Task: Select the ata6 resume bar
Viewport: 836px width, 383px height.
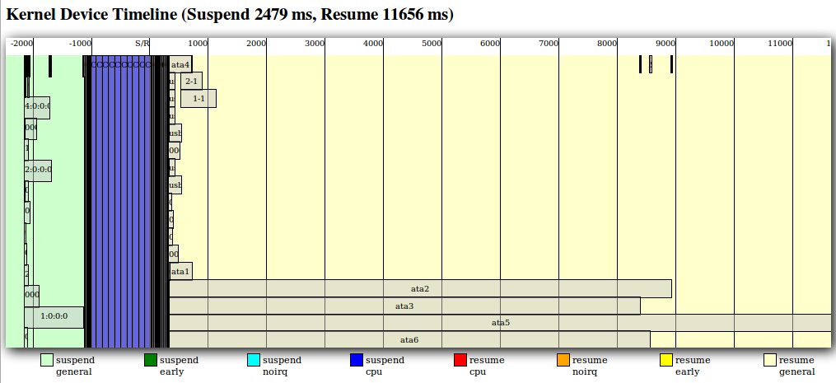Action: click(x=409, y=339)
